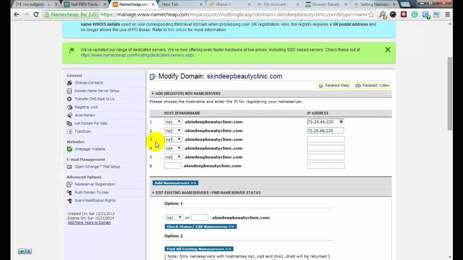Click Check Status/ Edit Nameserver >> button
463x260 pixels.
click(x=201, y=227)
